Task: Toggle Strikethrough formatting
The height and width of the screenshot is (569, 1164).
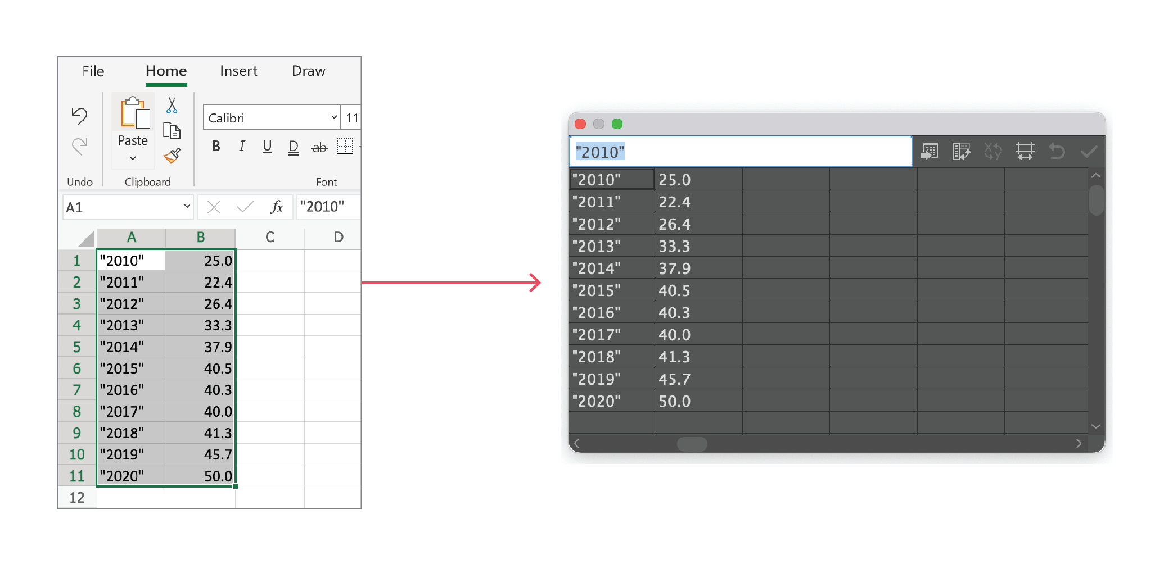Action: coord(319,148)
